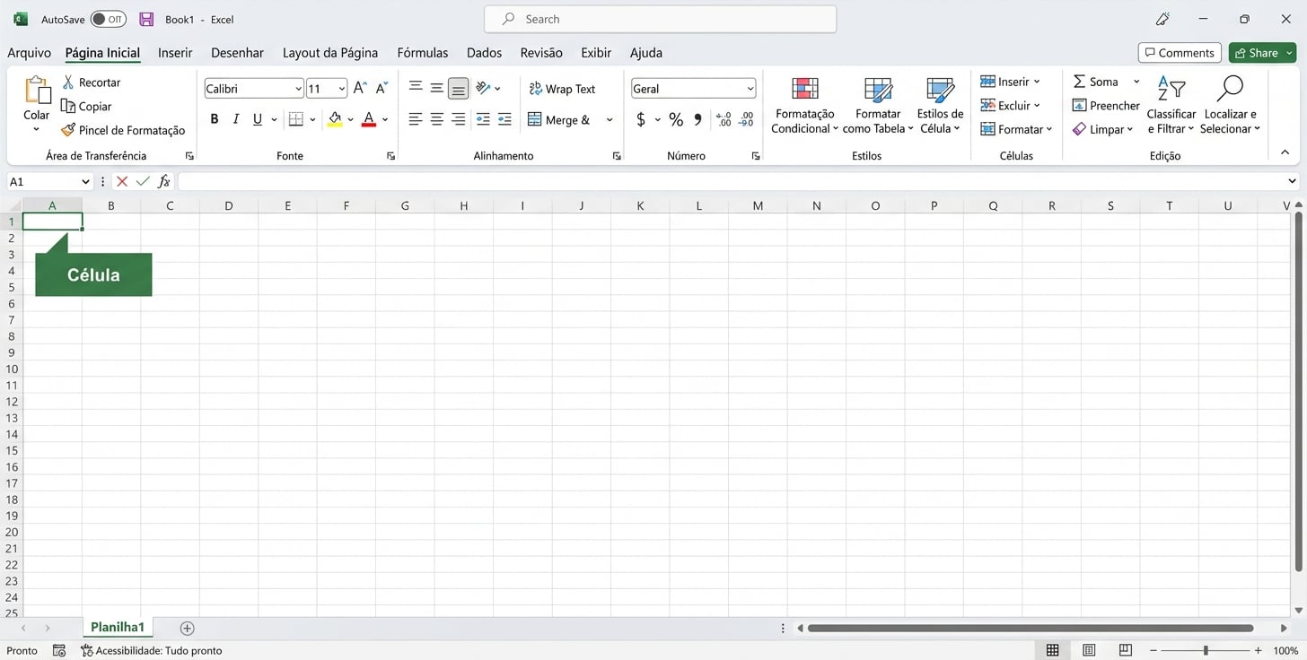Click the Colar paste icon
1307x660 pixels.
(x=38, y=91)
